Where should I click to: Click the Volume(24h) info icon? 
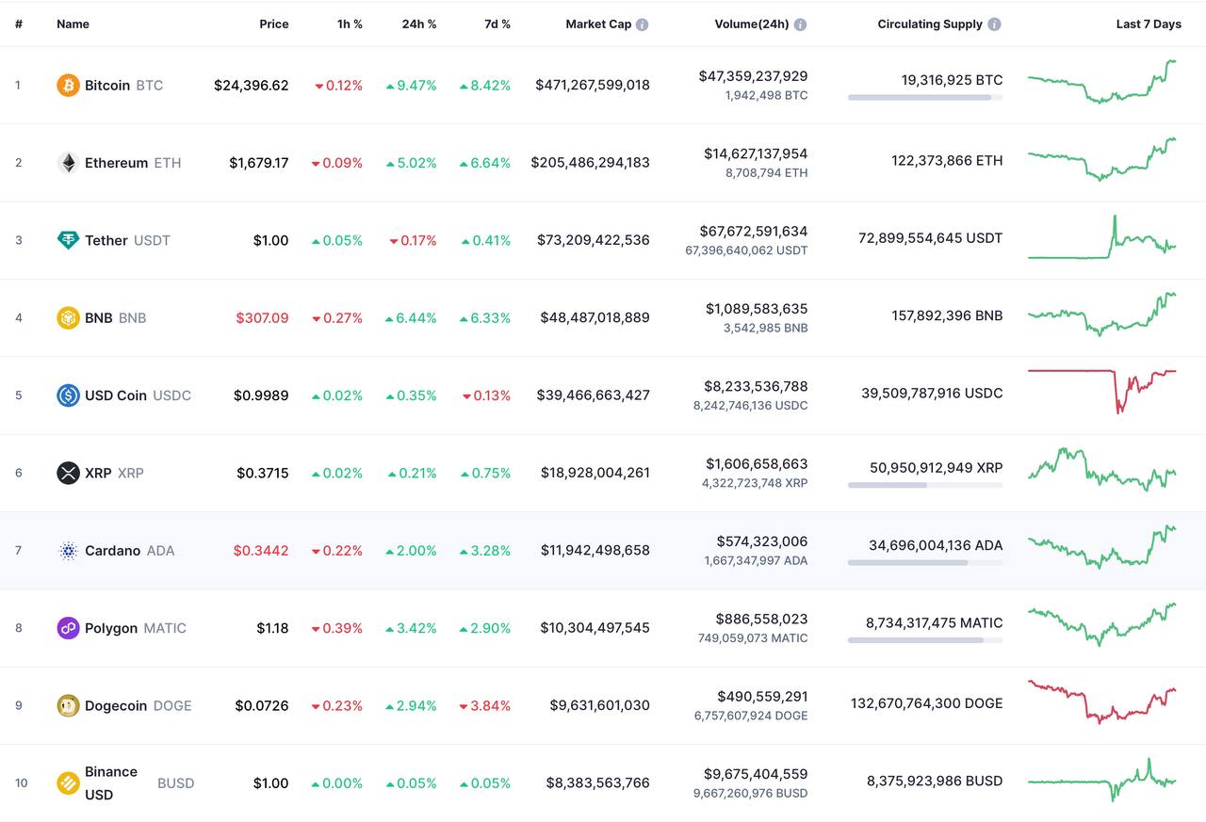click(x=800, y=24)
